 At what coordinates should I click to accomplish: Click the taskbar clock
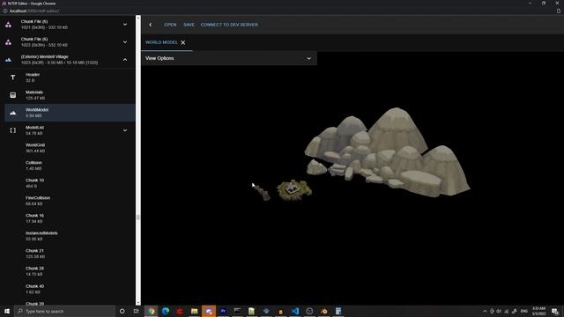pyautogui.click(x=538, y=311)
